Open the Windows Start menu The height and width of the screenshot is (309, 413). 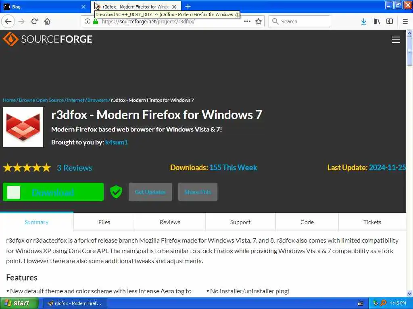pos(19,303)
